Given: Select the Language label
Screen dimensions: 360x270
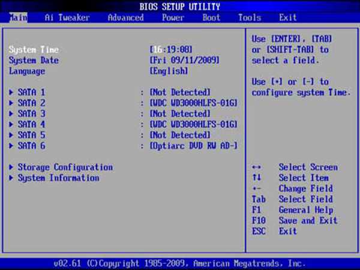Looking at the screenshot, I should [x=27, y=71].
